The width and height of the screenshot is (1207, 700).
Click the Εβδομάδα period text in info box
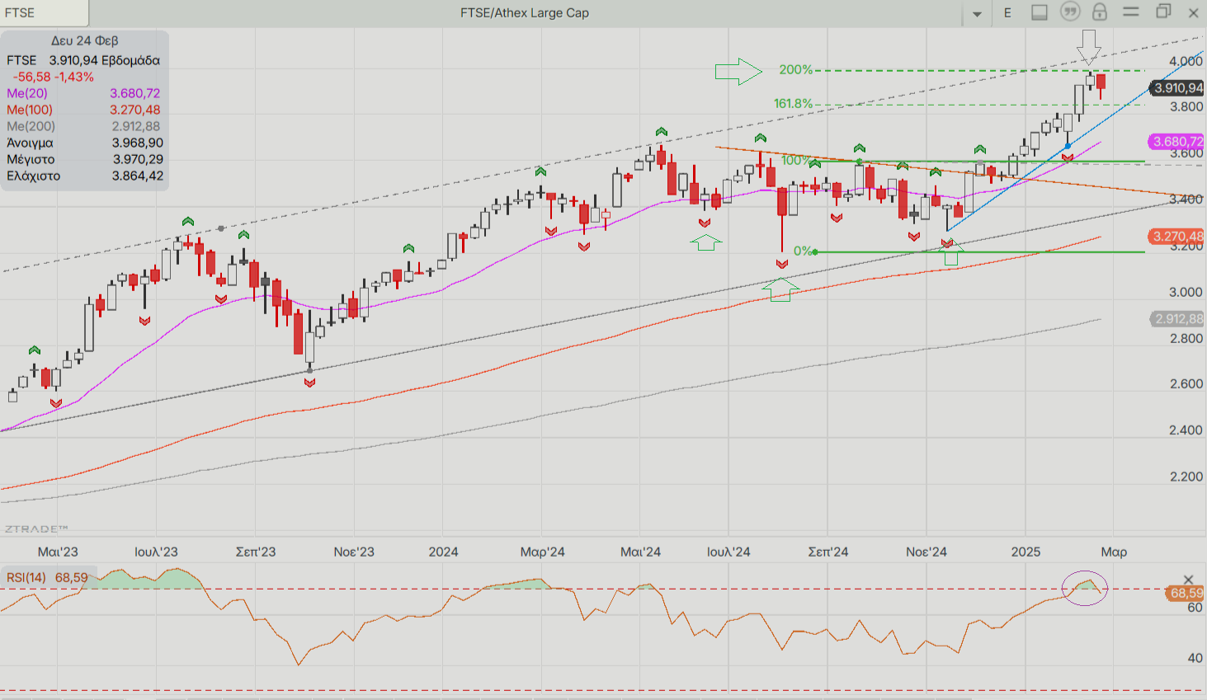tap(131, 60)
